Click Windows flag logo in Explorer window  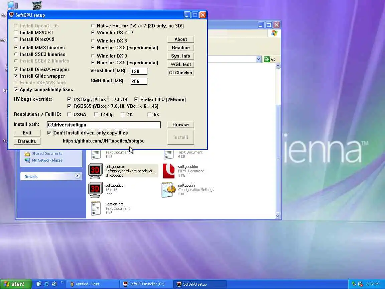[x=274, y=33]
